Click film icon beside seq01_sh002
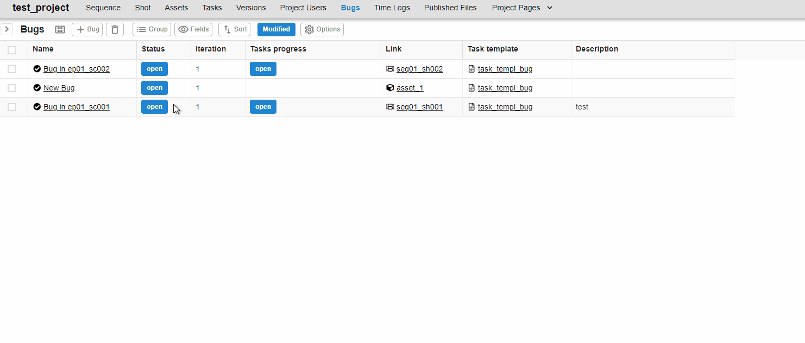 [x=390, y=69]
